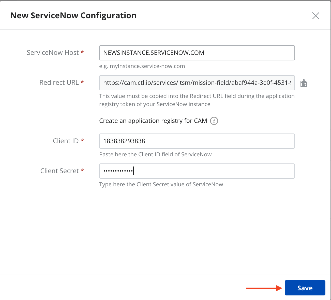Click hint "Type here the Client Secret value"

(x=161, y=185)
